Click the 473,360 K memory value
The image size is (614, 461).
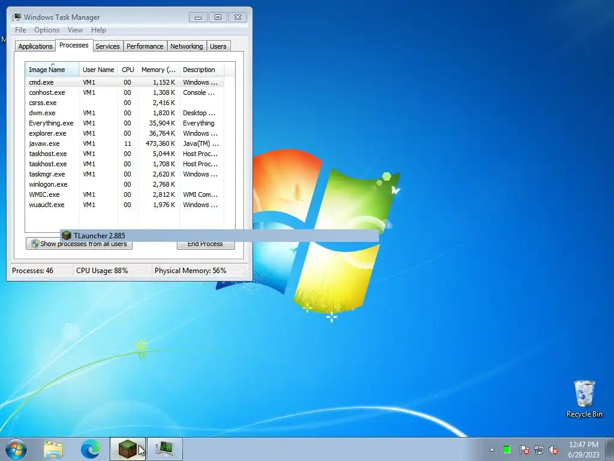pyautogui.click(x=160, y=143)
